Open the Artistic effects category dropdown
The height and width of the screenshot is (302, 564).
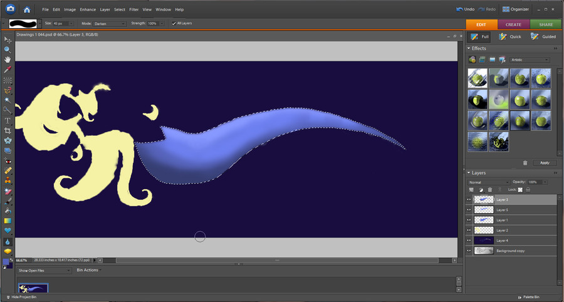pyautogui.click(x=530, y=60)
